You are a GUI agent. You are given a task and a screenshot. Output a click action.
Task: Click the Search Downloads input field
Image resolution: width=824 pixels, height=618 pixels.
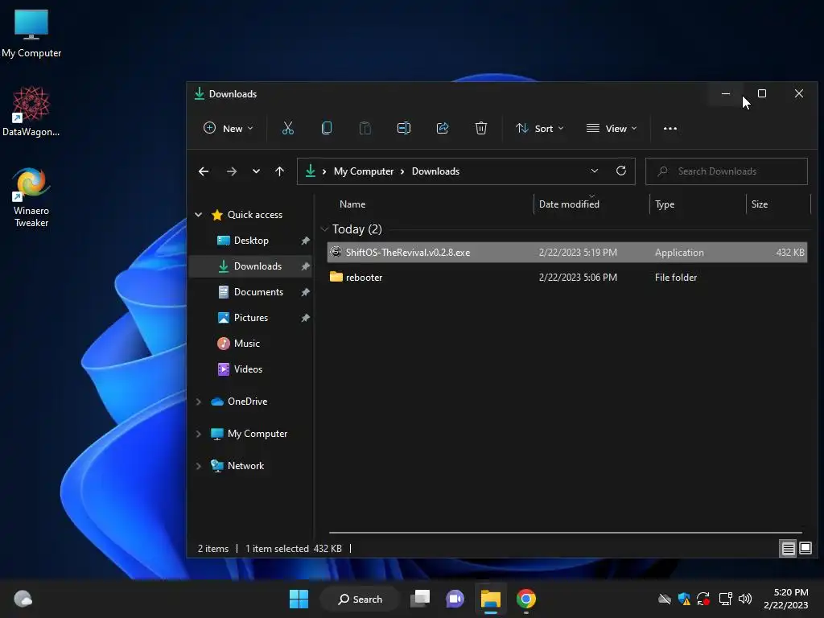click(x=727, y=171)
